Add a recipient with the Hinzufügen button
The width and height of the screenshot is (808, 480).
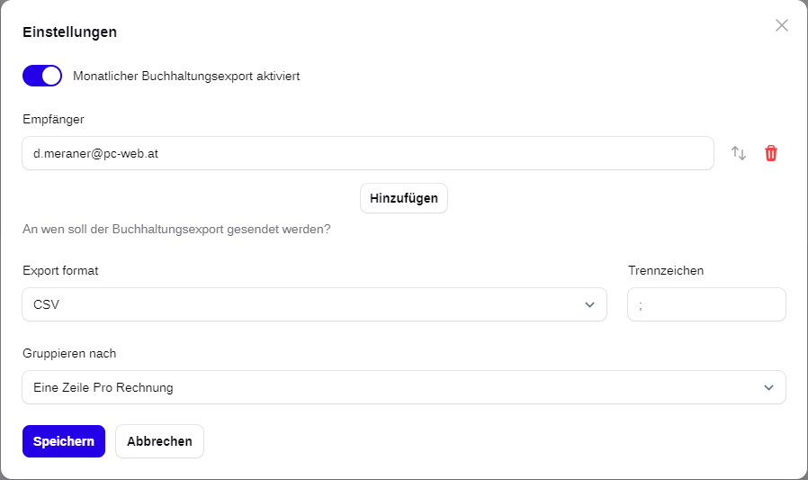pos(404,198)
